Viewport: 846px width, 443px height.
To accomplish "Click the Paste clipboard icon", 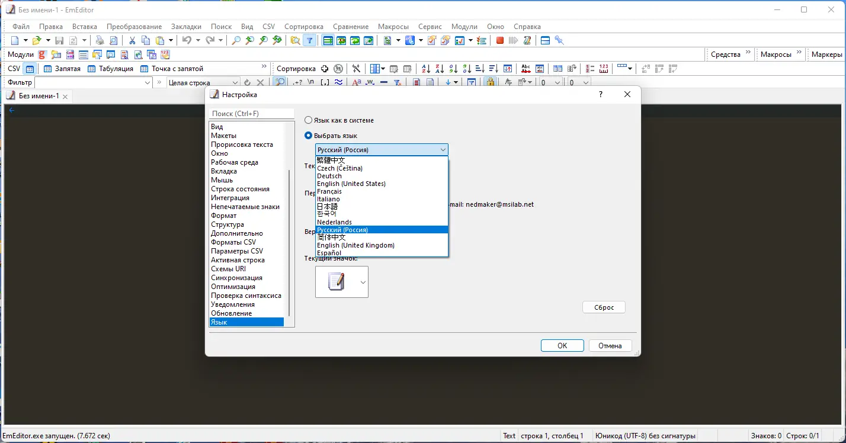I will coord(160,40).
